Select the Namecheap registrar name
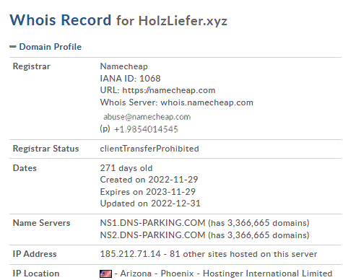Viewport: 343px width, 280px height. click(x=124, y=66)
